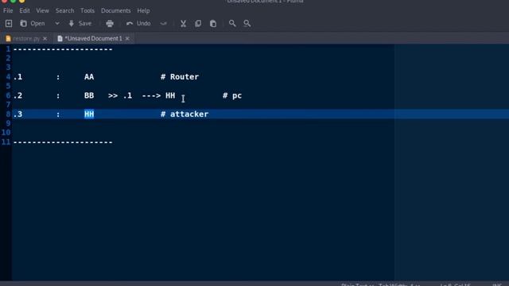The height and width of the screenshot is (286, 509).
Task: Open the File menu
Action: [8, 10]
